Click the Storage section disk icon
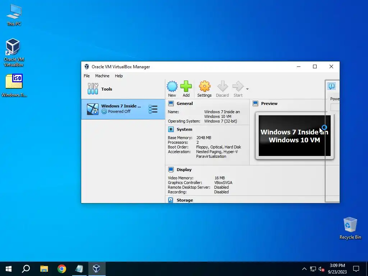 point(171,200)
